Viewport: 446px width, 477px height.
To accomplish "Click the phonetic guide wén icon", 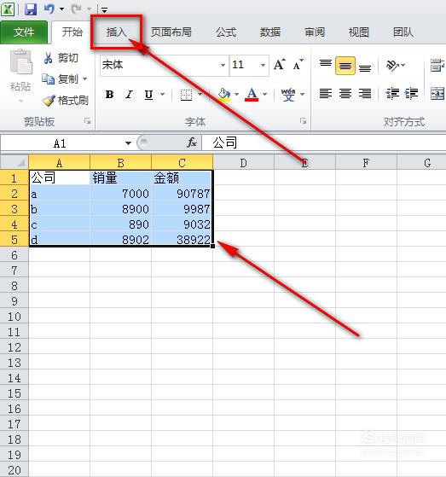I will [288, 95].
